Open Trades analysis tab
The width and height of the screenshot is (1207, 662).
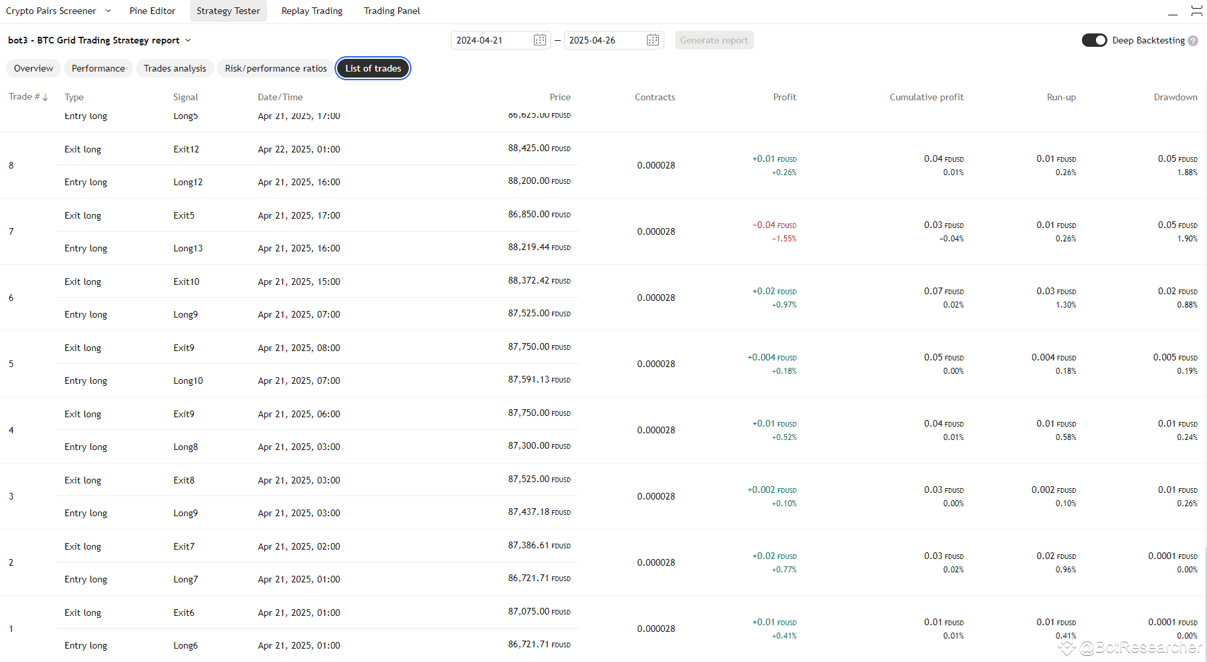pyautogui.click(x=175, y=68)
